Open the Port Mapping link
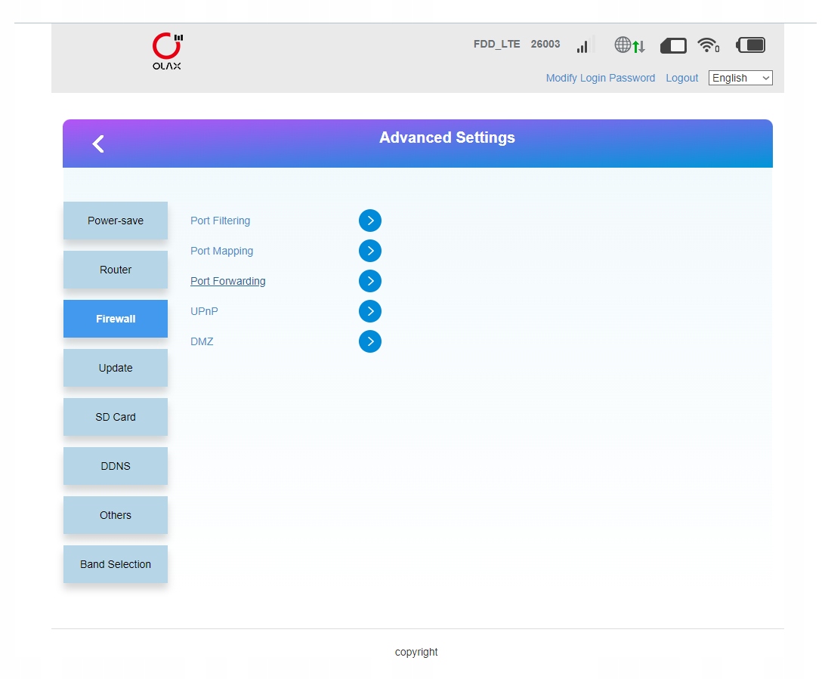This screenshot has width=825, height=679. pos(221,251)
